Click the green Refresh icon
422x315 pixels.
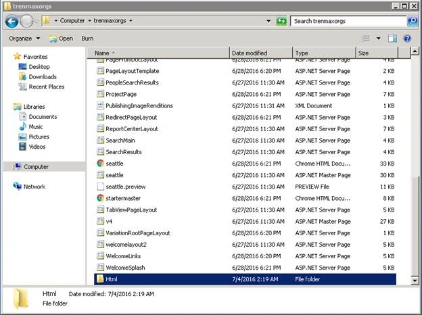281,21
